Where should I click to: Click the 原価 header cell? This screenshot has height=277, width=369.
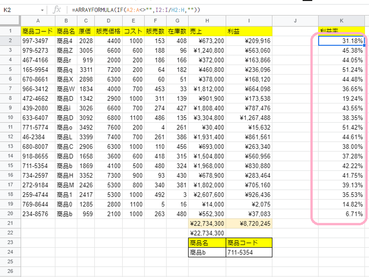86,31
